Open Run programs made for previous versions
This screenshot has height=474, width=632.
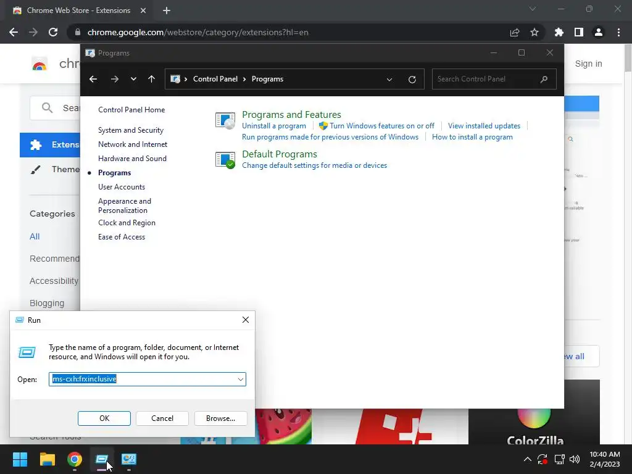click(x=330, y=137)
